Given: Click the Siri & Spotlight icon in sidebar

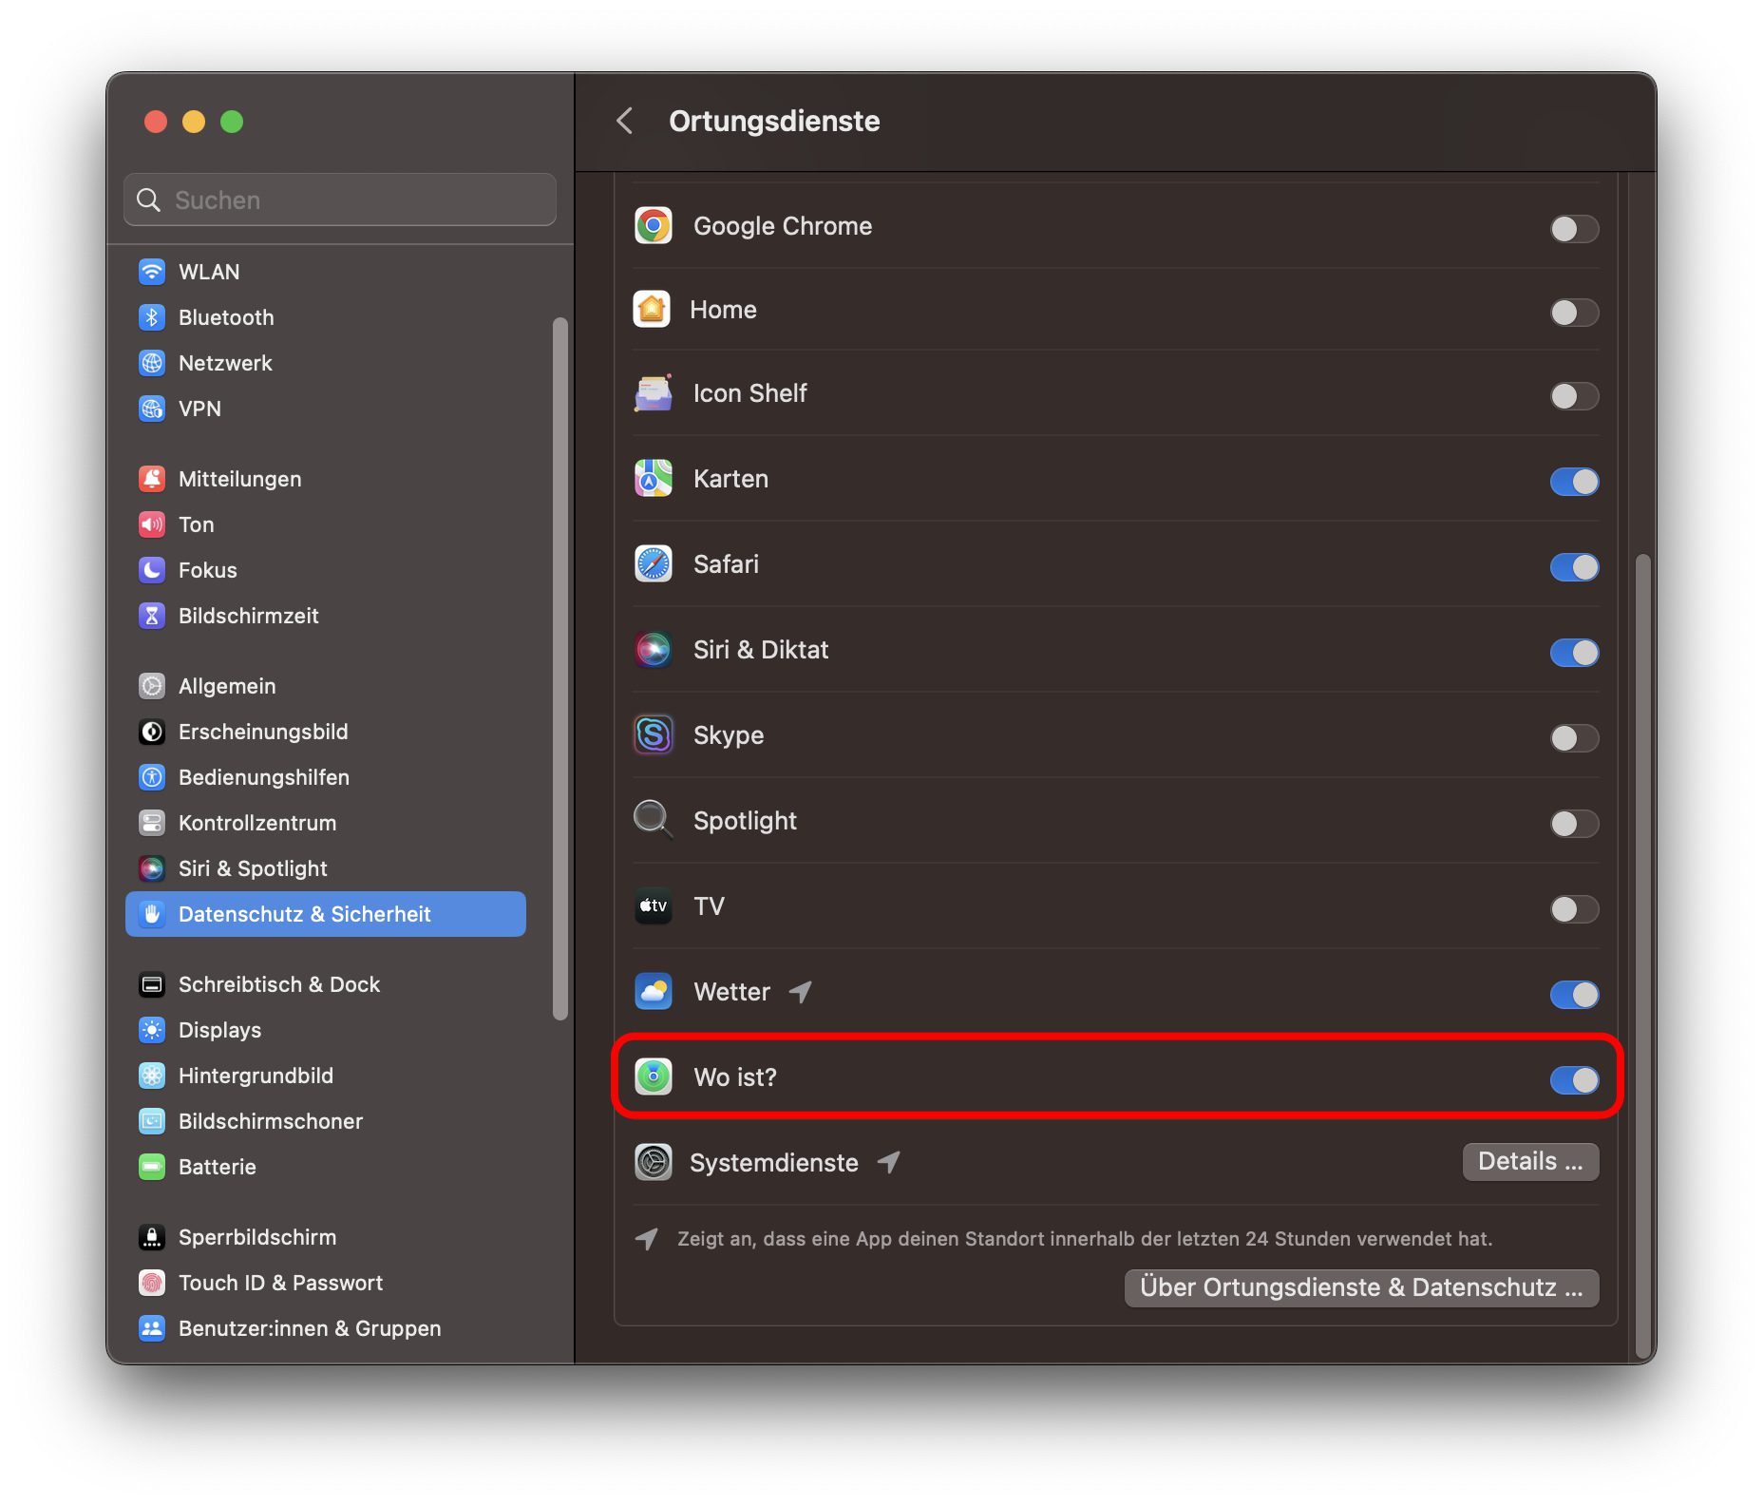Looking at the screenshot, I should point(152,868).
